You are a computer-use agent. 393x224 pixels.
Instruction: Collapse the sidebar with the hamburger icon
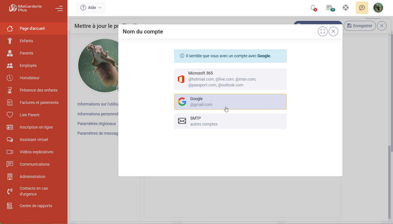[59, 8]
